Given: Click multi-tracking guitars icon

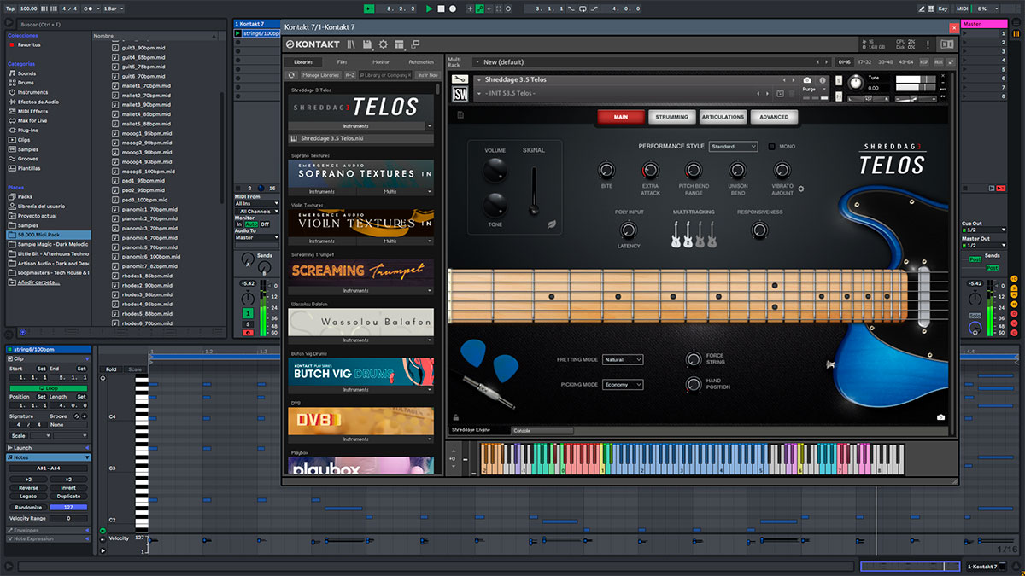Looking at the screenshot, I should tap(694, 234).
